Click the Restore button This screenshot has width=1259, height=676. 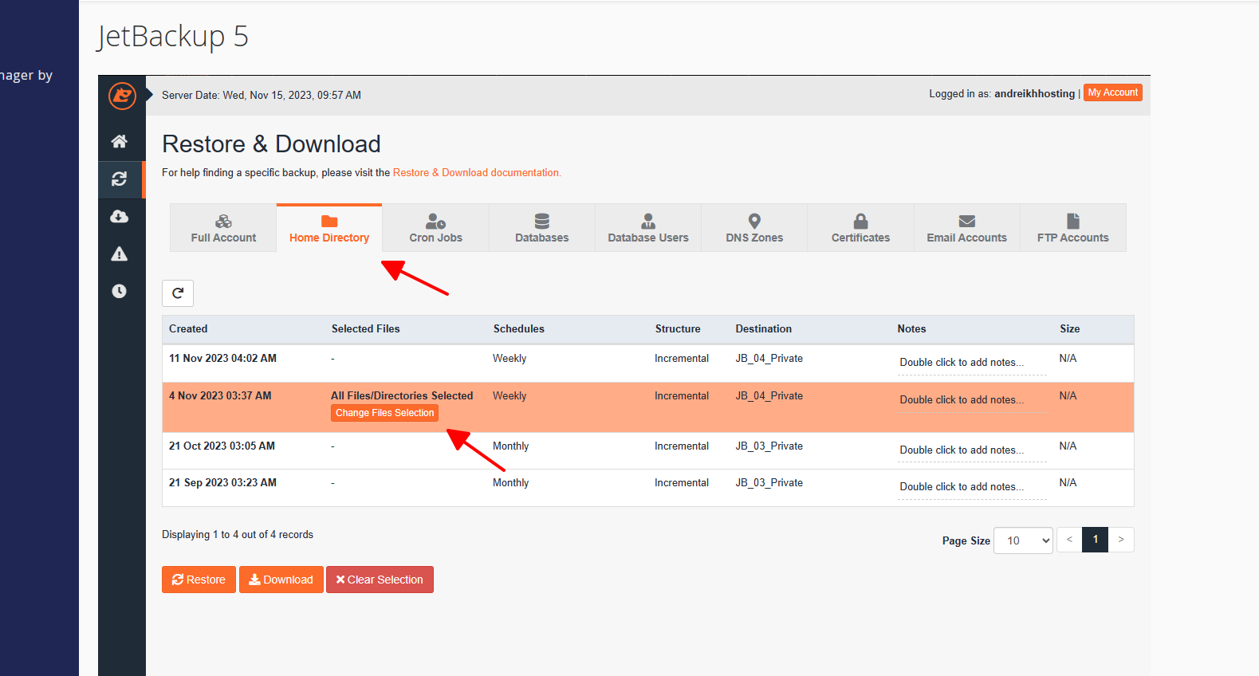199,580
